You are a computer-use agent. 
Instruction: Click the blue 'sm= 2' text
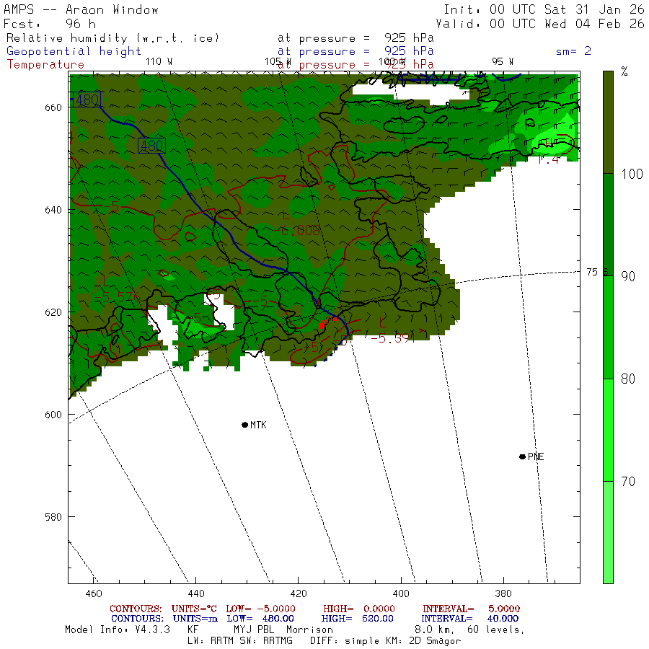573,51
